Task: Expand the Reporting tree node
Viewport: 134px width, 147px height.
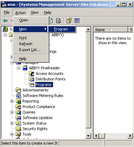Action: click(x=12, y=101)
